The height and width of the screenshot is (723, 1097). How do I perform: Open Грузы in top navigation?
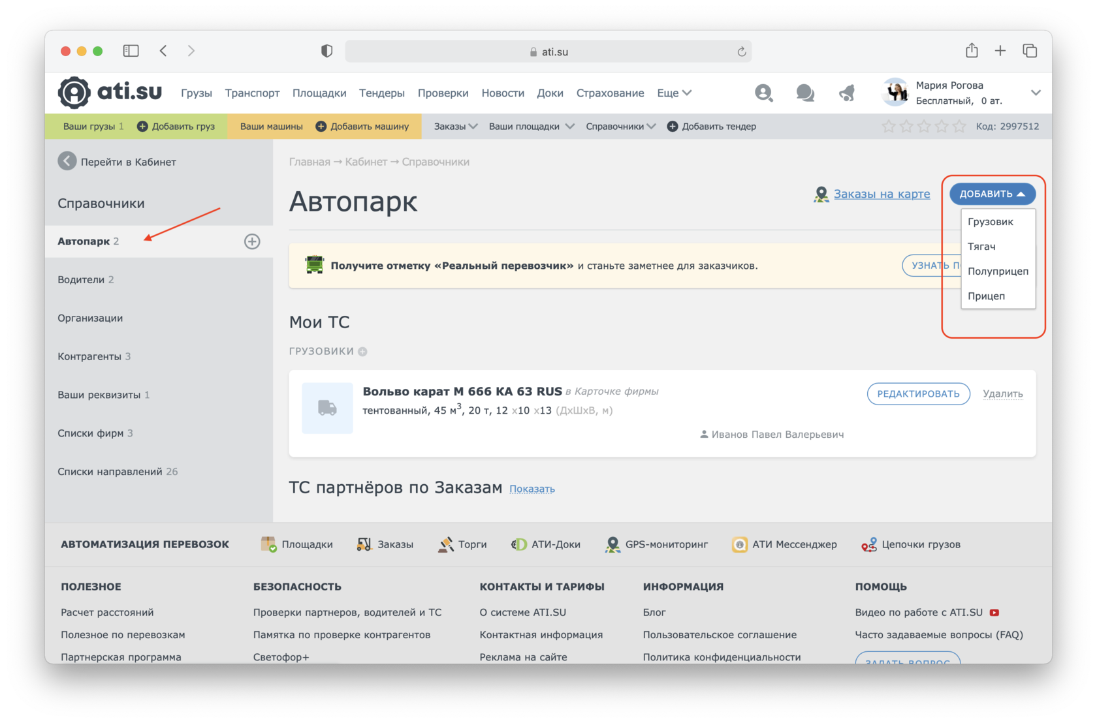(197, 93)
